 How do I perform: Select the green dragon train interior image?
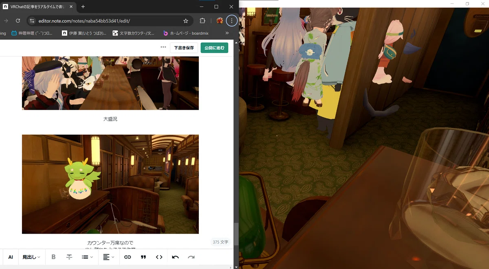(110, 184)
